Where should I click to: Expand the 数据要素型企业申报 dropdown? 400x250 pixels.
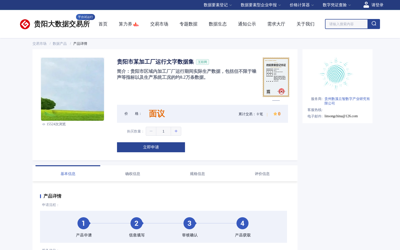coord(261,5)
